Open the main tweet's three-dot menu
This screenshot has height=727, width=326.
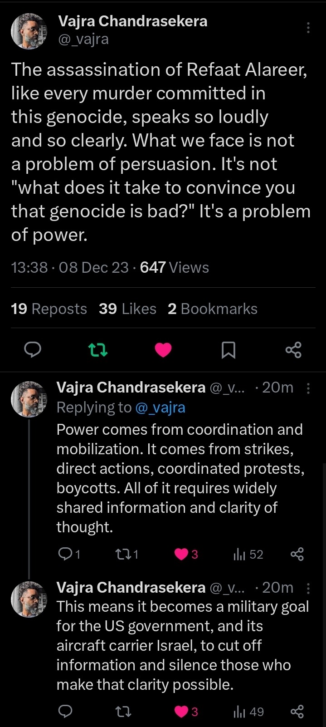pos(308,28)
